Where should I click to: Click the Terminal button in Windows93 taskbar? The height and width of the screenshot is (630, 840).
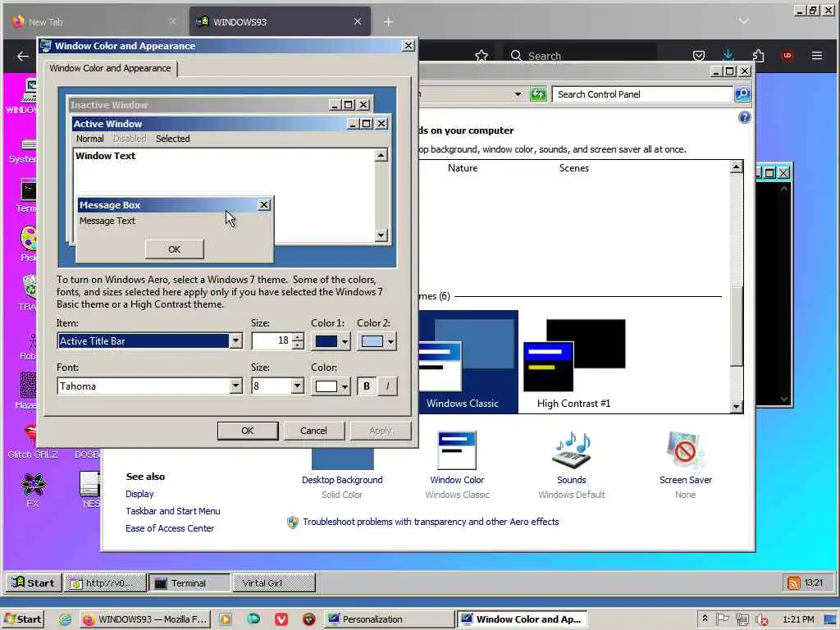189,583
